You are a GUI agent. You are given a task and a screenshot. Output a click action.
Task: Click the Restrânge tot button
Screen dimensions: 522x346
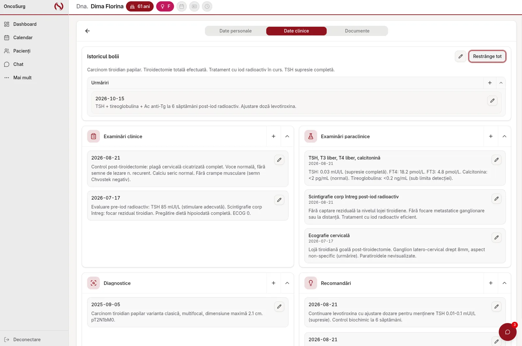coord(487,56)
